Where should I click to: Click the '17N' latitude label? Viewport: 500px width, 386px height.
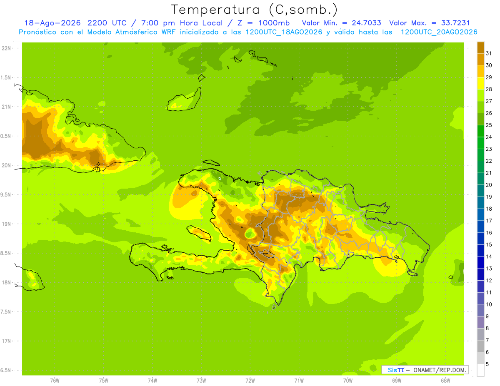point(6,341)
